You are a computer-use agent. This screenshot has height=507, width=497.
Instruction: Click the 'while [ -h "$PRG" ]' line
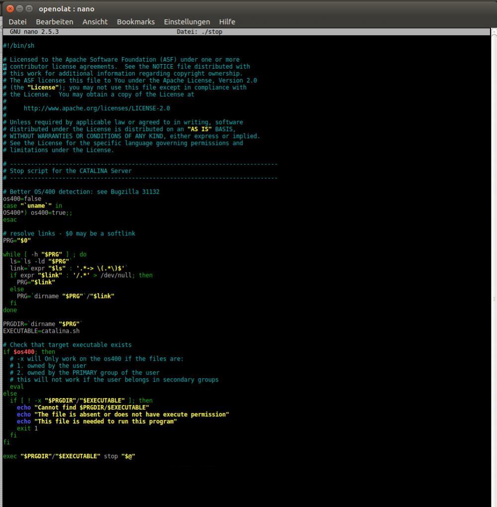click(45, 254)
